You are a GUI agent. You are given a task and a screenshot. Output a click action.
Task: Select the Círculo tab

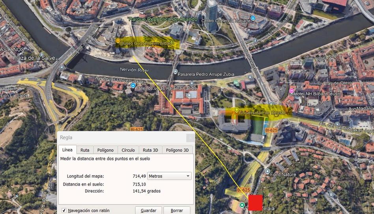click(x=128, y=150)
